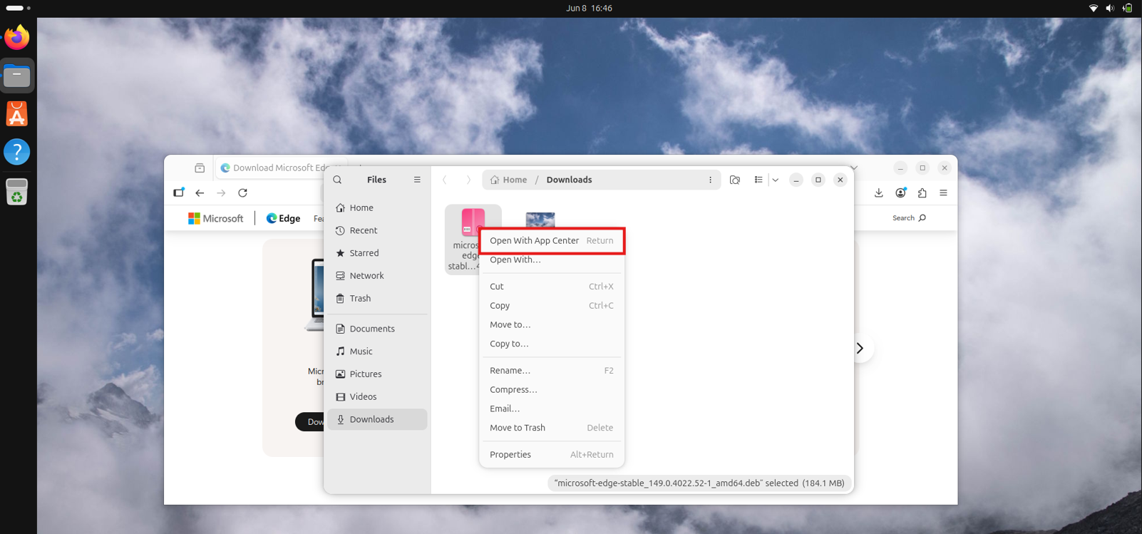This screenshot has width=1142, height=534.
Task: Open Trash in the Files sidebar
Action: tap(377, 299)
